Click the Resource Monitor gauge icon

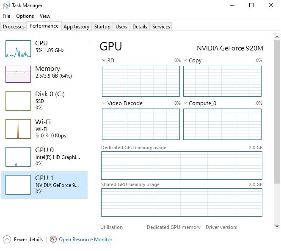[53, 239]
